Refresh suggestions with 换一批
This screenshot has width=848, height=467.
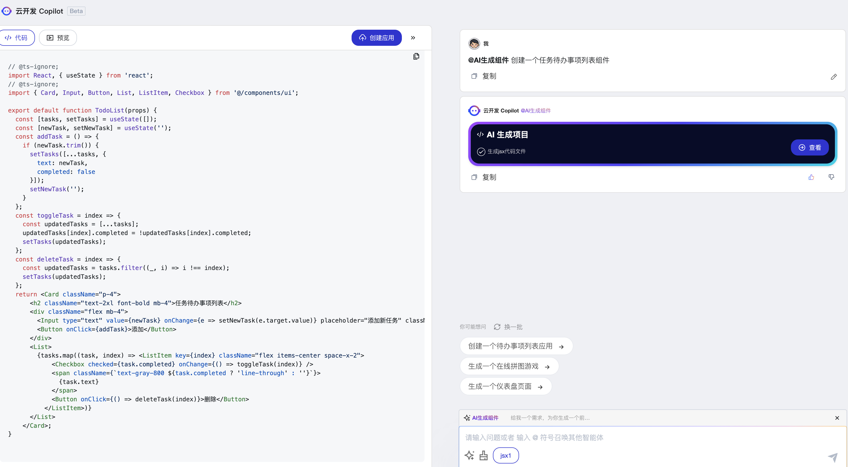tap(508, 327)
